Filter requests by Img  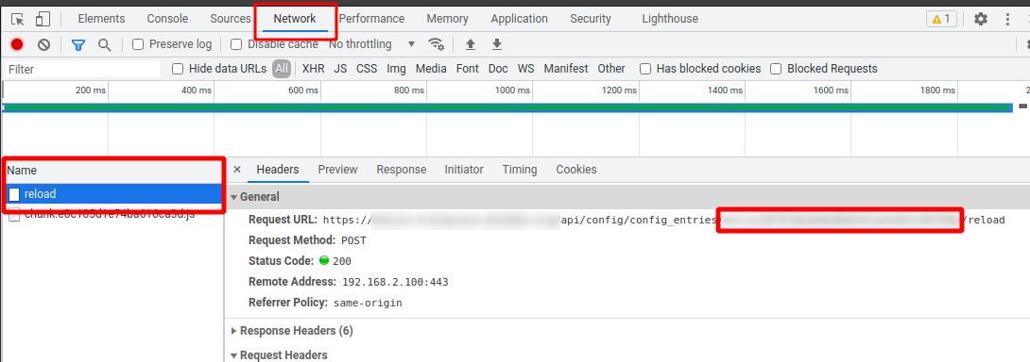(396, 69)
